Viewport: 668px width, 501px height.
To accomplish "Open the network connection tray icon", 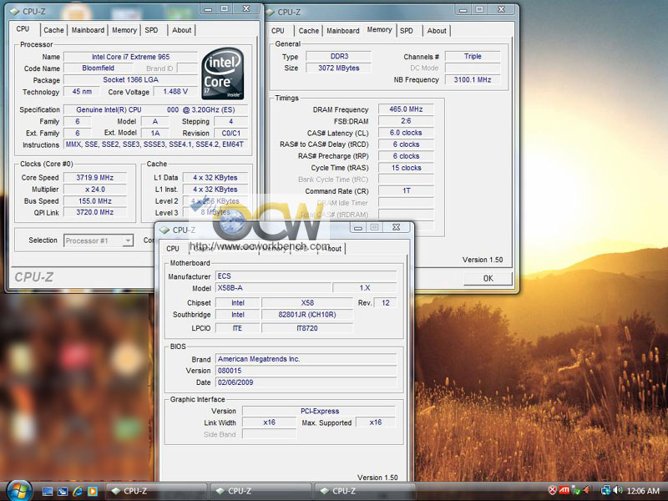I will tap(605, 490).
